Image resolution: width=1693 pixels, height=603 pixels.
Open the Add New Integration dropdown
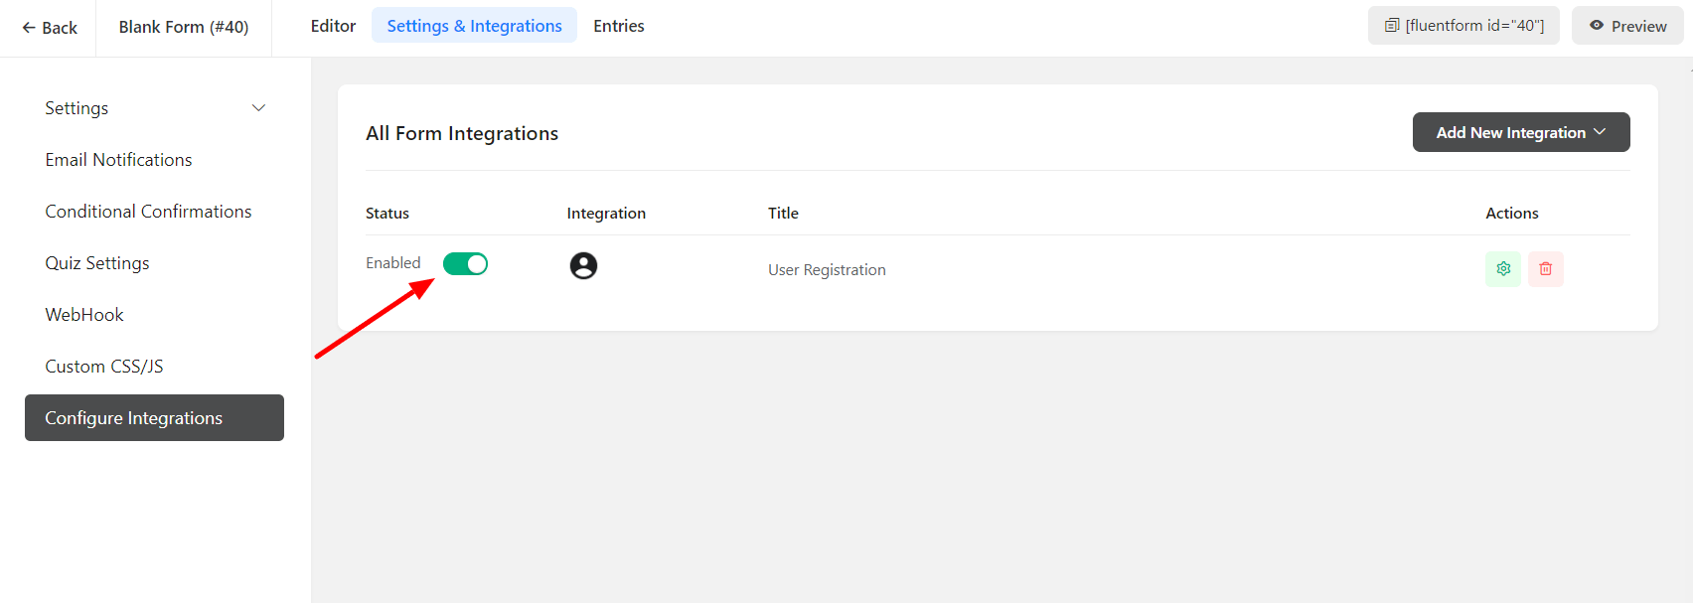coord(1520,132)
